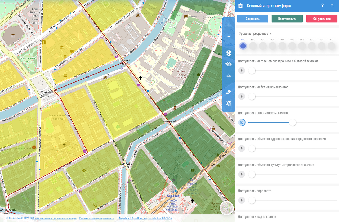339x222 pixels.
Task: Open the cadastral map tool icon
Action: pos(229,64)
